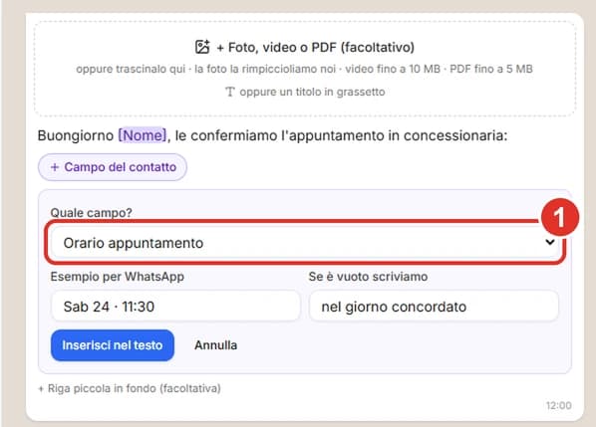Click into the message text line
The width and height of the screenshot is (596, 427).
272,135
